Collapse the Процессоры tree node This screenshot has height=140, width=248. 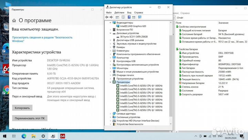point(111,82)
